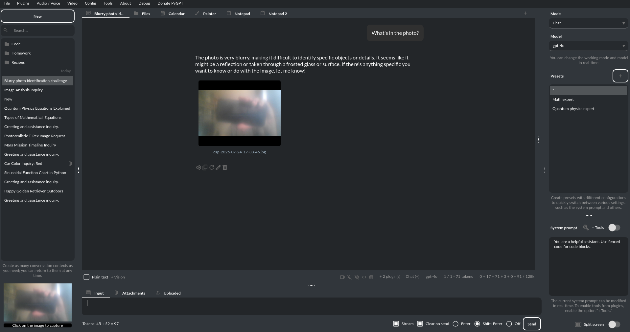Copy the assistant's response
Viewport: 630px width, 332px height.
[x=205, y=167]
